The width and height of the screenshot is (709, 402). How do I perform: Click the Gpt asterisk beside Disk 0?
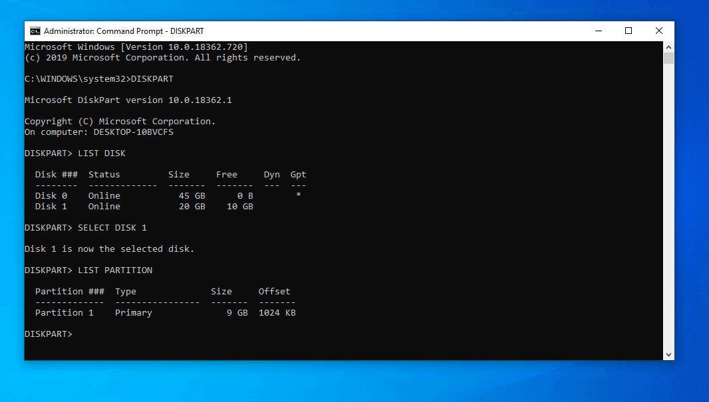(298, 195)
